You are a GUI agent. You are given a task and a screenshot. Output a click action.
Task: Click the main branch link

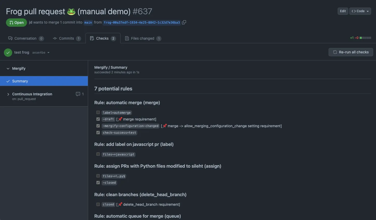click(88, 23)
